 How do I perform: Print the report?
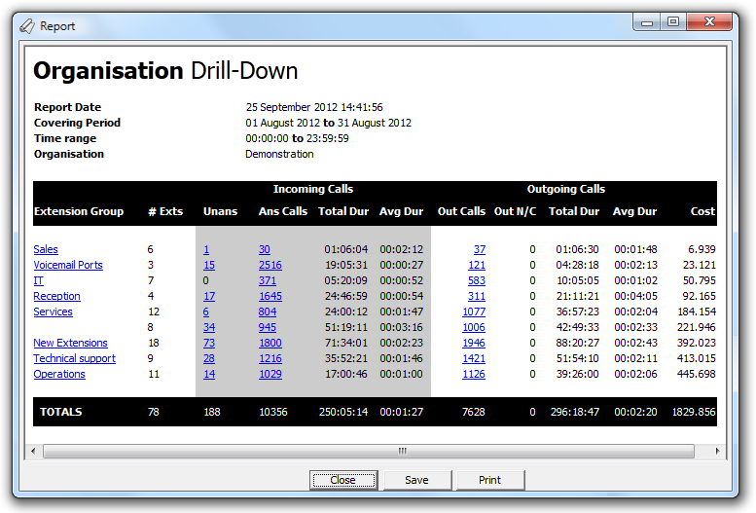tap(489, 480)
